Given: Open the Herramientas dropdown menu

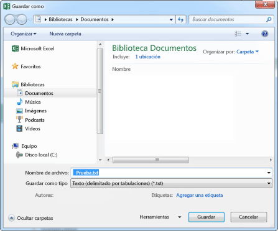Looking at the screenshot, I should coord(160,217).
